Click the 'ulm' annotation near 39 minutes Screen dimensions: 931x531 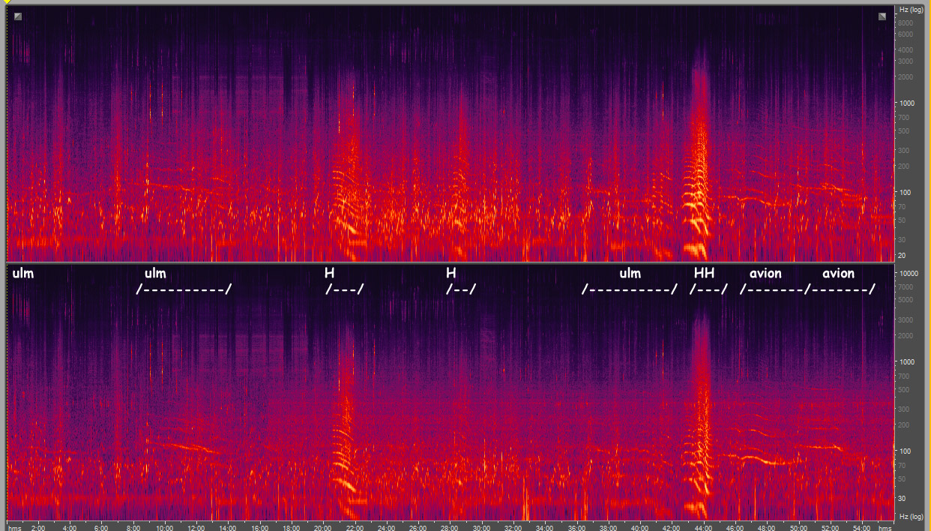630,274
